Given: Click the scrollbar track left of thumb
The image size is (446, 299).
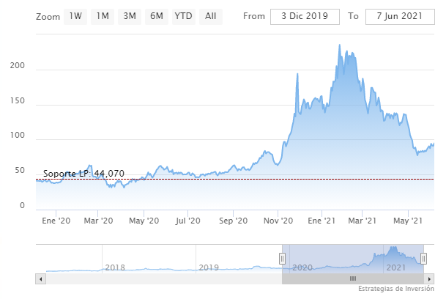Looking at the screenshot, I should coord(161,278).
